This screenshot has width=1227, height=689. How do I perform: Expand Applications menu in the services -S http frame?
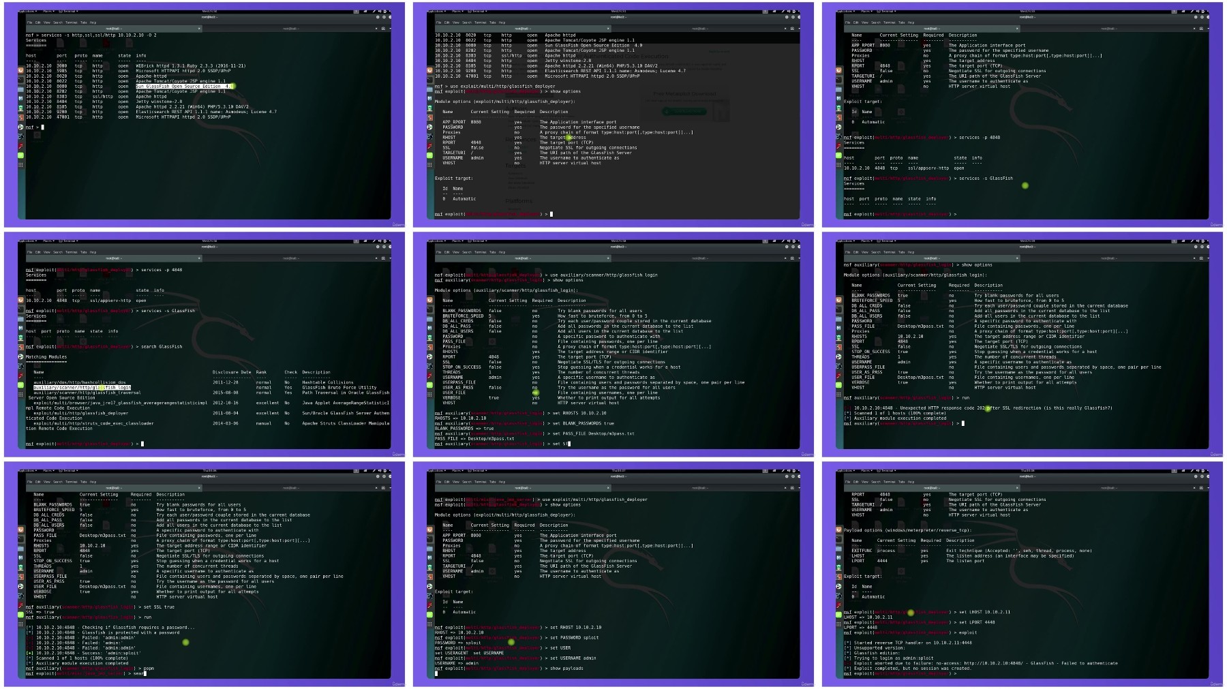[27, 12]
